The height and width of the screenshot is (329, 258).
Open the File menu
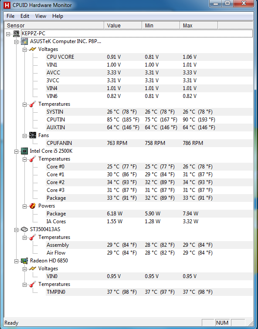click(10, 16)
